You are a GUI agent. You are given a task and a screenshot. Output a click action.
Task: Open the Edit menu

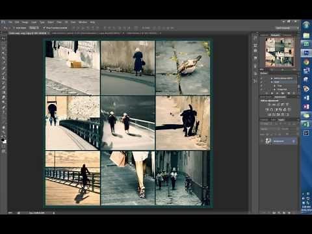tap(17, 22)
